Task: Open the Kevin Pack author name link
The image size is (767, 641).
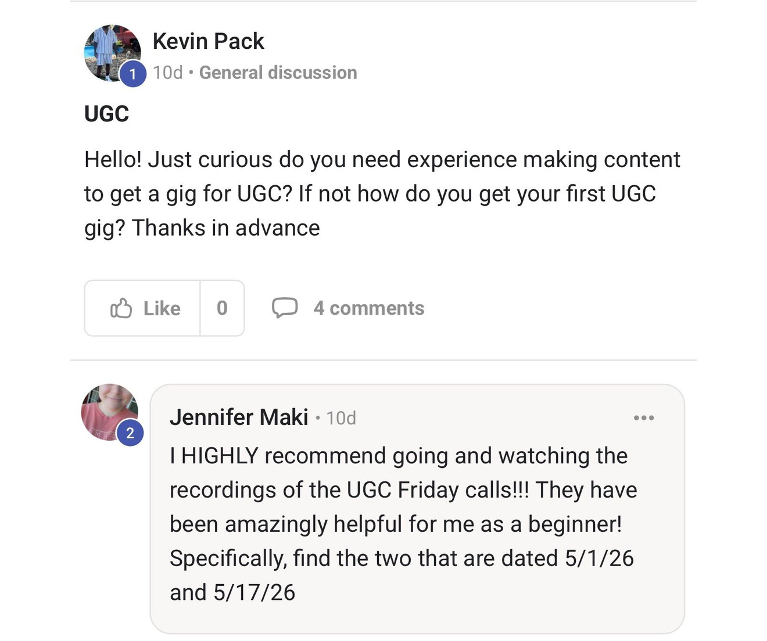Action: [x=208, y=41]
